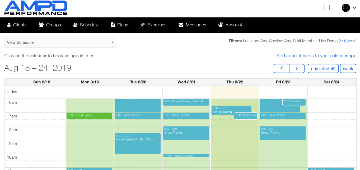Click the Account user-circle icon
360x170 pixels.
click(x=221, y=25)
